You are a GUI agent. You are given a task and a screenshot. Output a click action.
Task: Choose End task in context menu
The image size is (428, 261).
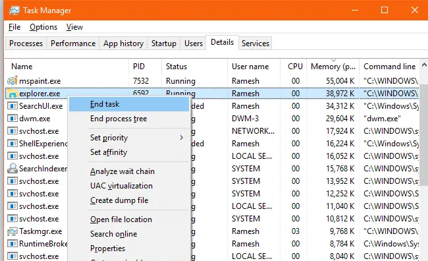[129, 104]
